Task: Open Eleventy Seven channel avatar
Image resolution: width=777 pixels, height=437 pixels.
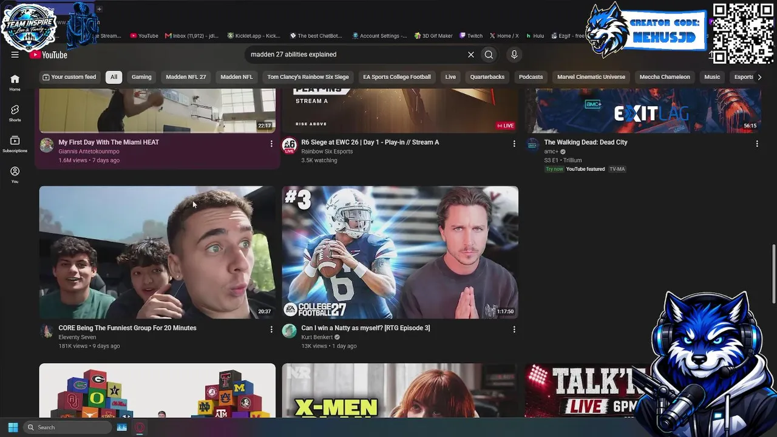Action: (x=47, y=331)
